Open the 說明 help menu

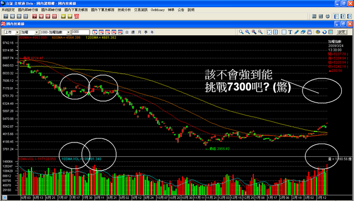click(191, 10)
